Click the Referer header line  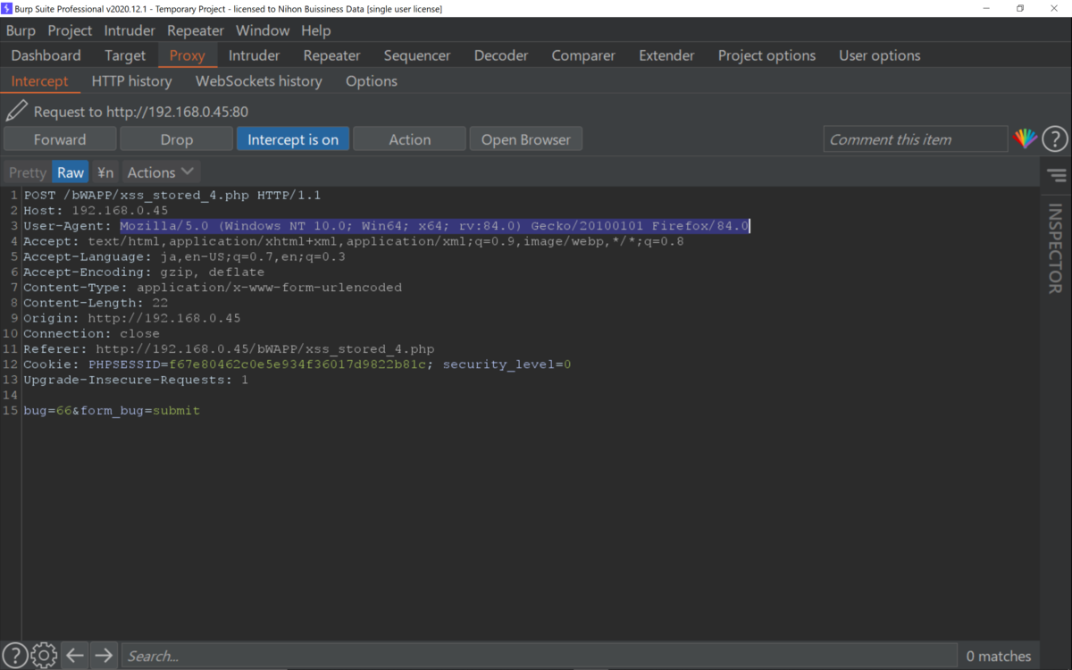coord(229,349)
